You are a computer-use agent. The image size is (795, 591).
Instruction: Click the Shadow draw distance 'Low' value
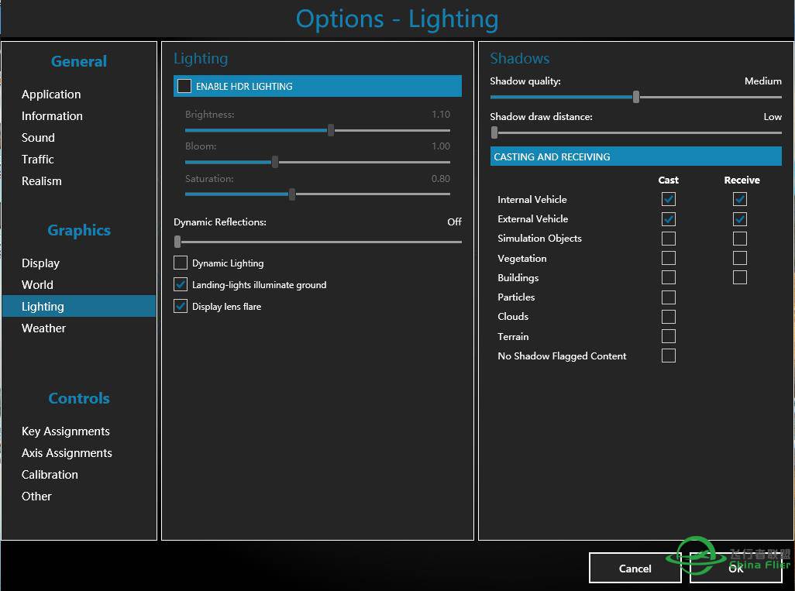click(773, 117)
